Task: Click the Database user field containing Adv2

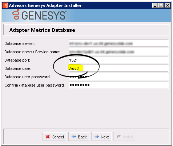Action: [x=118, y=68]
